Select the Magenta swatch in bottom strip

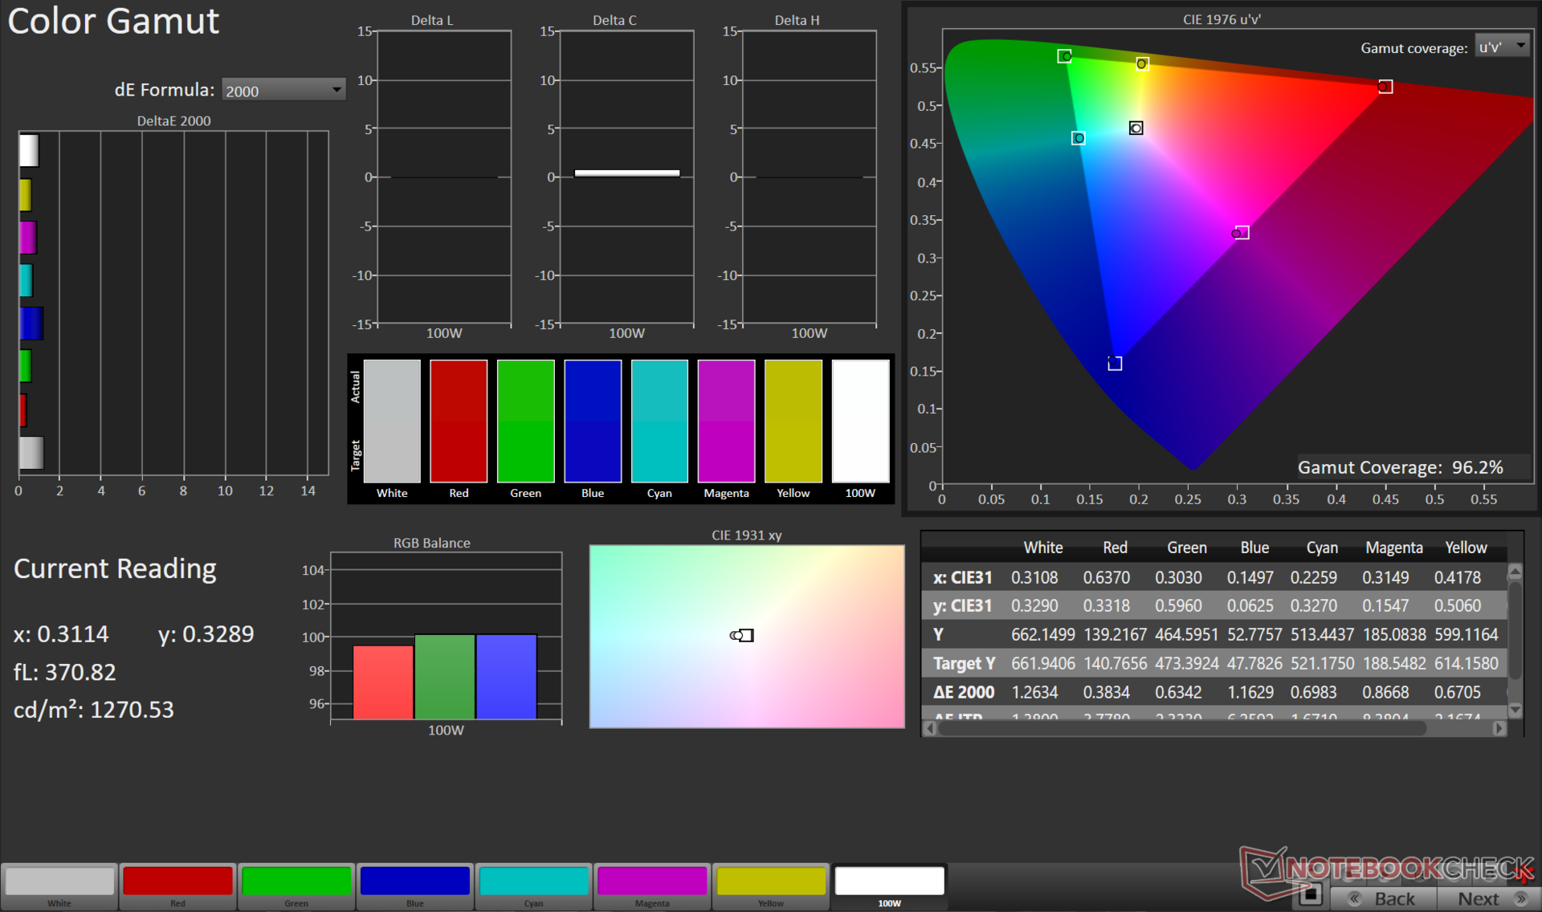click(x=652, y=881)
